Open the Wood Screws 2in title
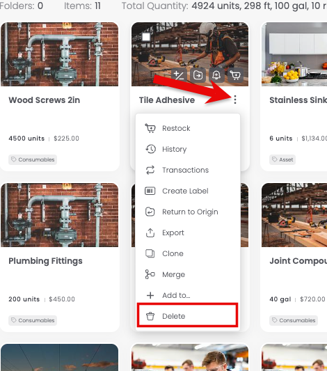The image size is (327, 371). 45,100
